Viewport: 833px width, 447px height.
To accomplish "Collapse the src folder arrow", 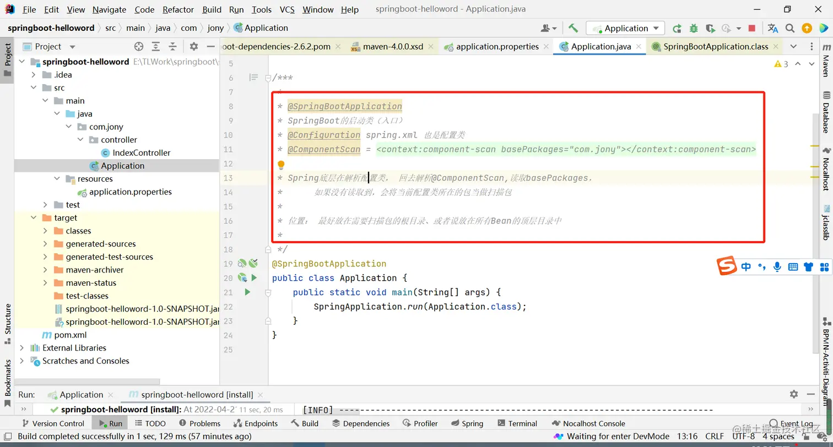I will click(34, 88).
